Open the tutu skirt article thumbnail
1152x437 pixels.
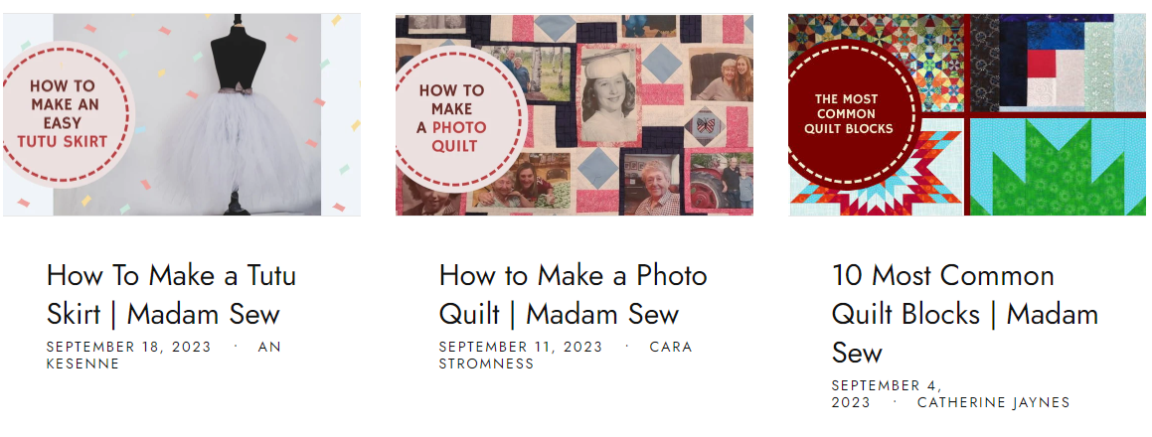click(x=182, y=114)
